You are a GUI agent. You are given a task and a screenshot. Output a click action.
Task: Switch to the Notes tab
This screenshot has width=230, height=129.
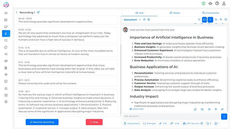[175, 13]
